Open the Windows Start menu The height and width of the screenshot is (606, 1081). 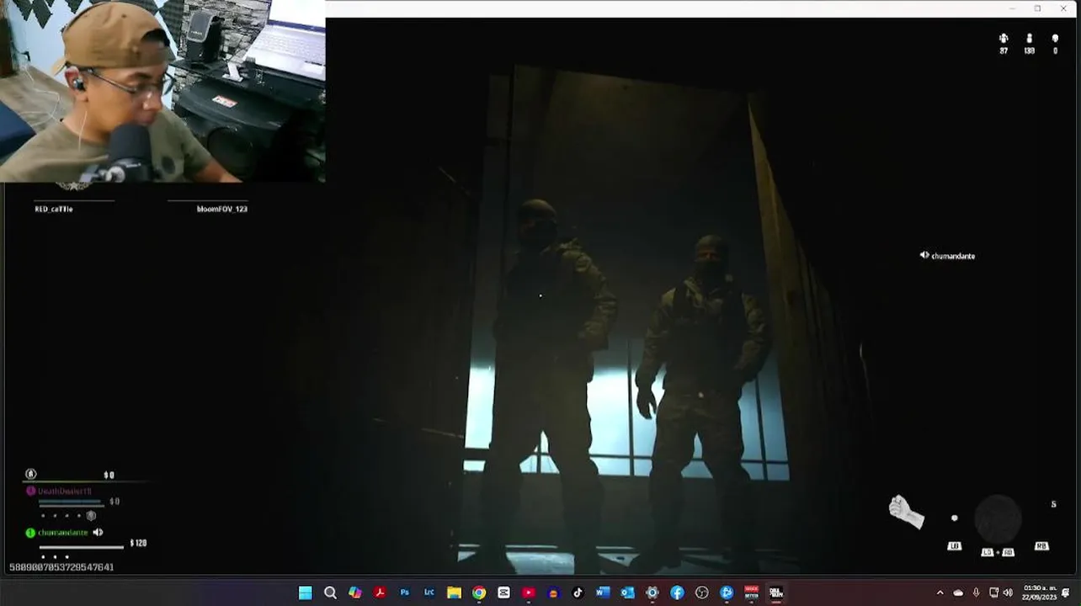[x=305, y=593]
